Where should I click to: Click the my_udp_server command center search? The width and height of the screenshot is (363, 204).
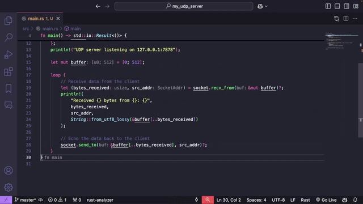[184, 6]
